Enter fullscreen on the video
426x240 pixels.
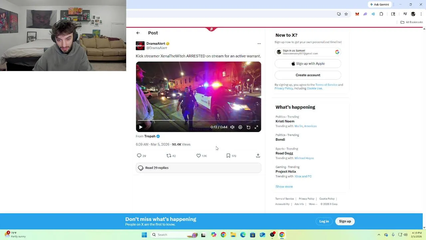point(256,127)
